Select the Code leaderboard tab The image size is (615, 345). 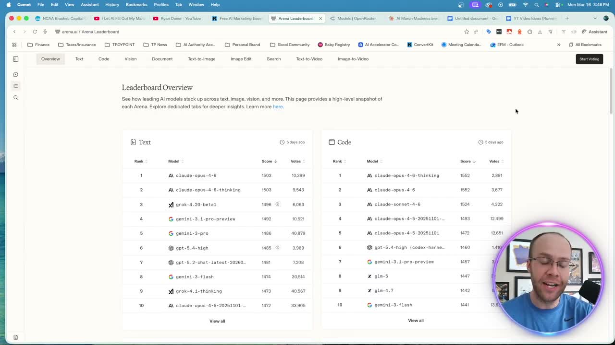pyautogui.click(x=104, y=59)
